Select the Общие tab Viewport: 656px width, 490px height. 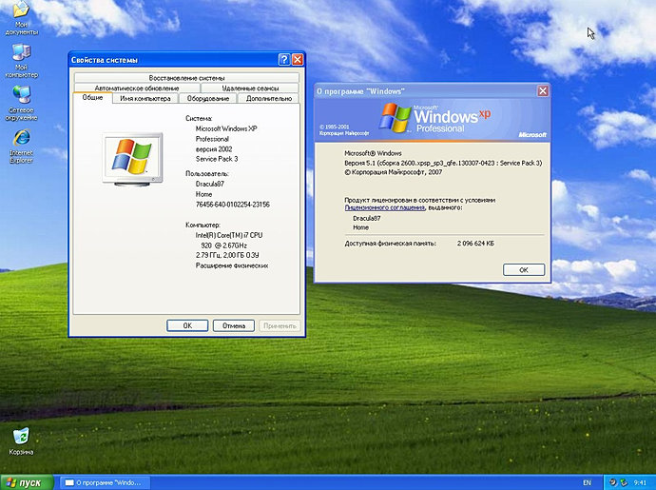(92, 98)
